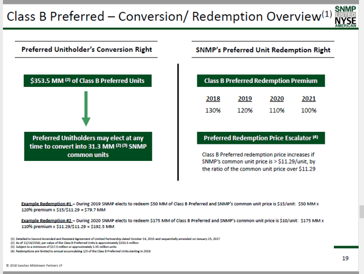Click the heading 'SNMP's Preferred Unit Redemption Right'

click(263, 50)
